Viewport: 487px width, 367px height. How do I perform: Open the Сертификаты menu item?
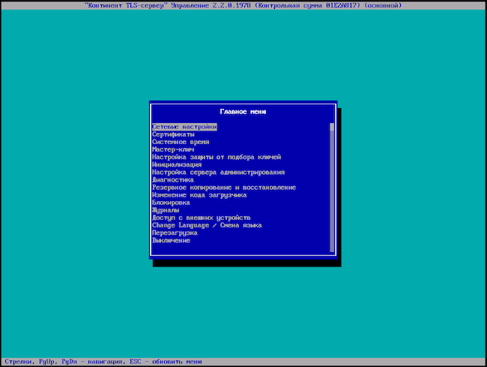point(173,134)
